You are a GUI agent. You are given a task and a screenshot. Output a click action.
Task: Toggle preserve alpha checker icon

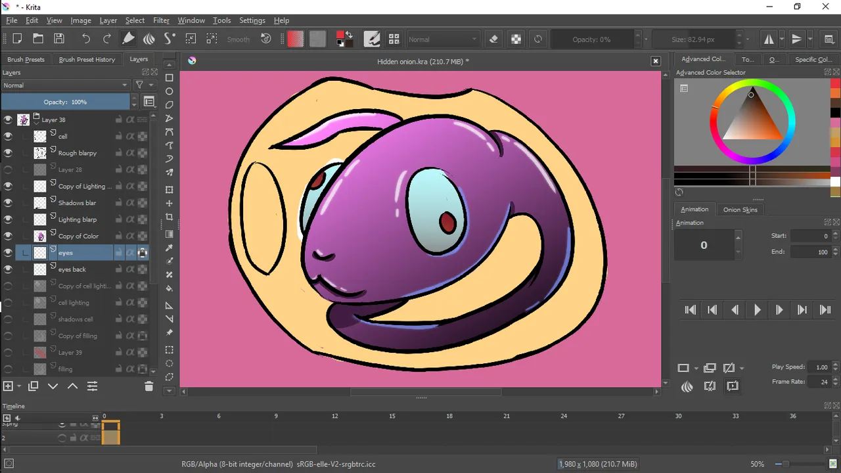pos(516,39)
